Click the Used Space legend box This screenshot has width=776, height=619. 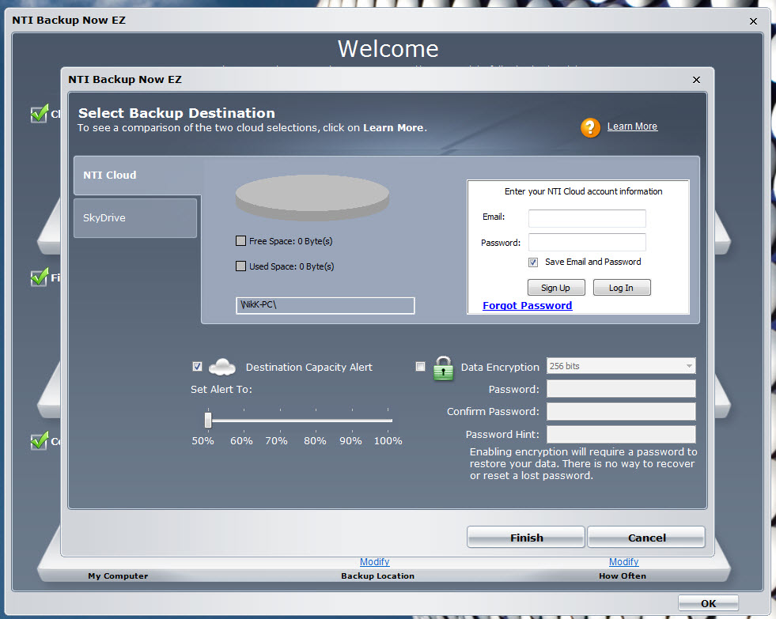(241, 266)
